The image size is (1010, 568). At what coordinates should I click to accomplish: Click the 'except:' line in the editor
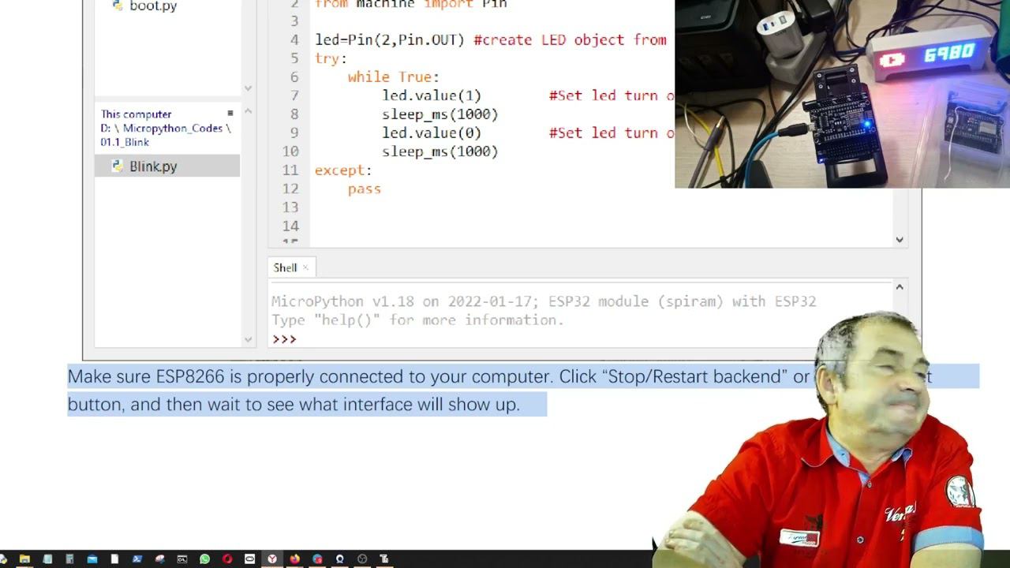coord(343,170)
